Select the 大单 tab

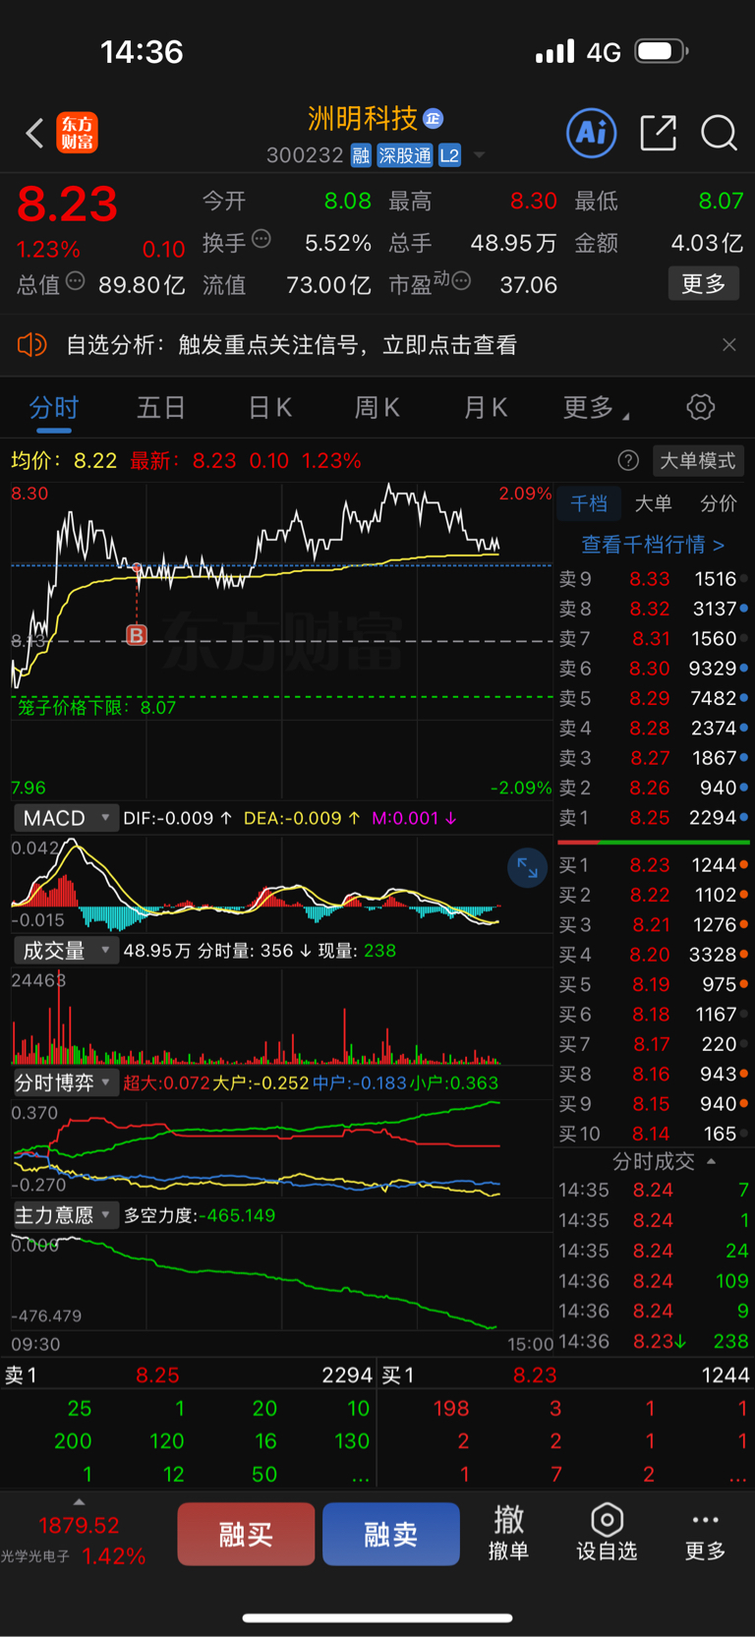click(653, 503)
